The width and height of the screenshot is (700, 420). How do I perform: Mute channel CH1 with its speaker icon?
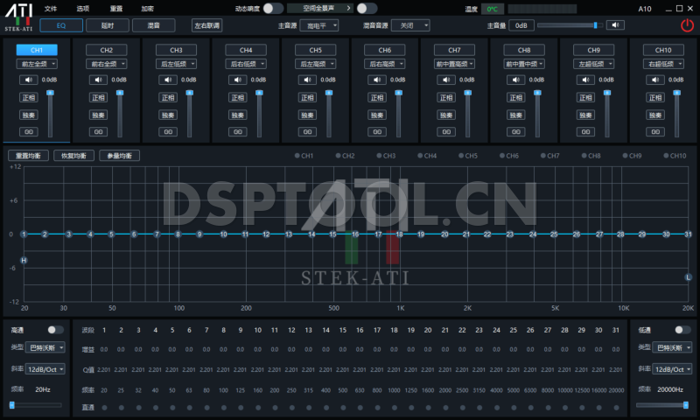coord(29,80)
